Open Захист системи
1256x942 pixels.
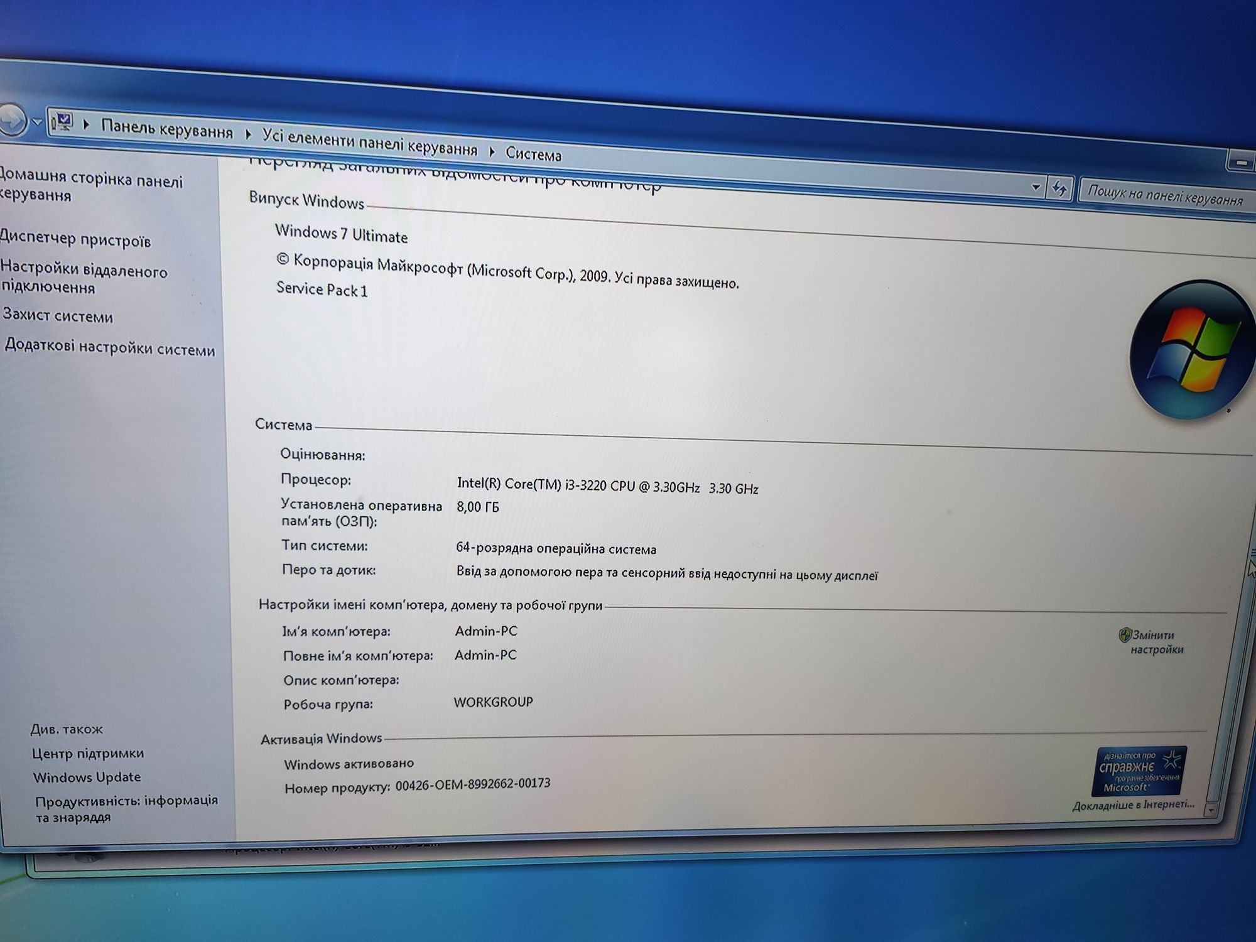[58, 315]
